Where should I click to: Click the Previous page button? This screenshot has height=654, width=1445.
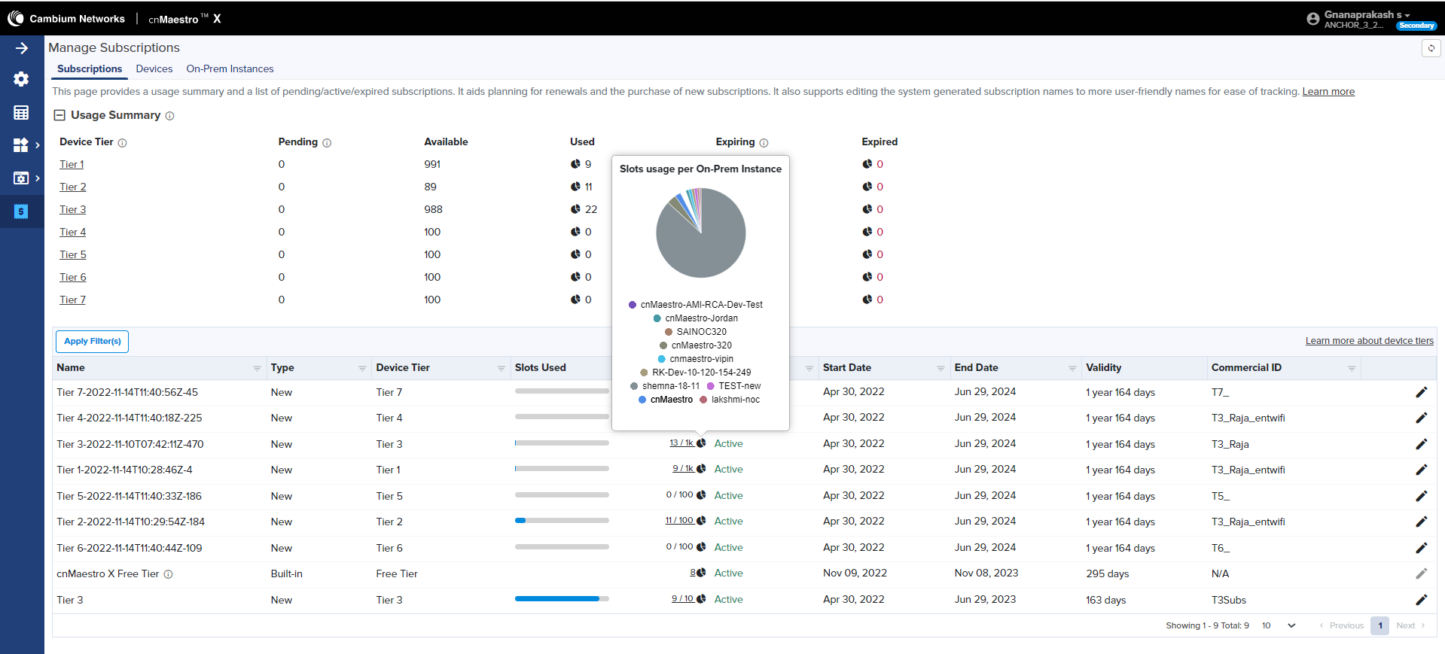tap(1341, 625)
